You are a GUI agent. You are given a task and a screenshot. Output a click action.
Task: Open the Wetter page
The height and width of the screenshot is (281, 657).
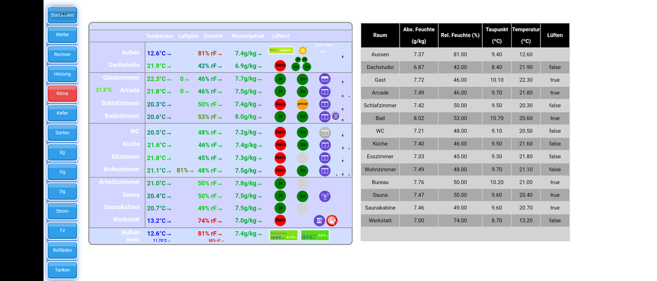click(62, 35)
